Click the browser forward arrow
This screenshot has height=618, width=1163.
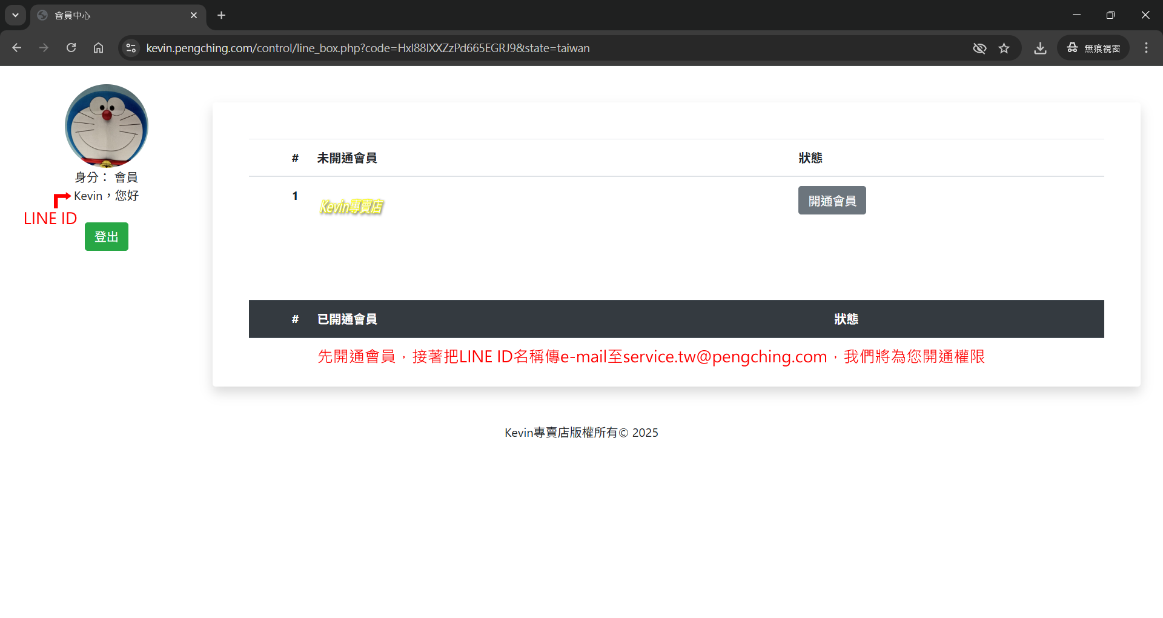pyautogui.click(x=44, y=48)
